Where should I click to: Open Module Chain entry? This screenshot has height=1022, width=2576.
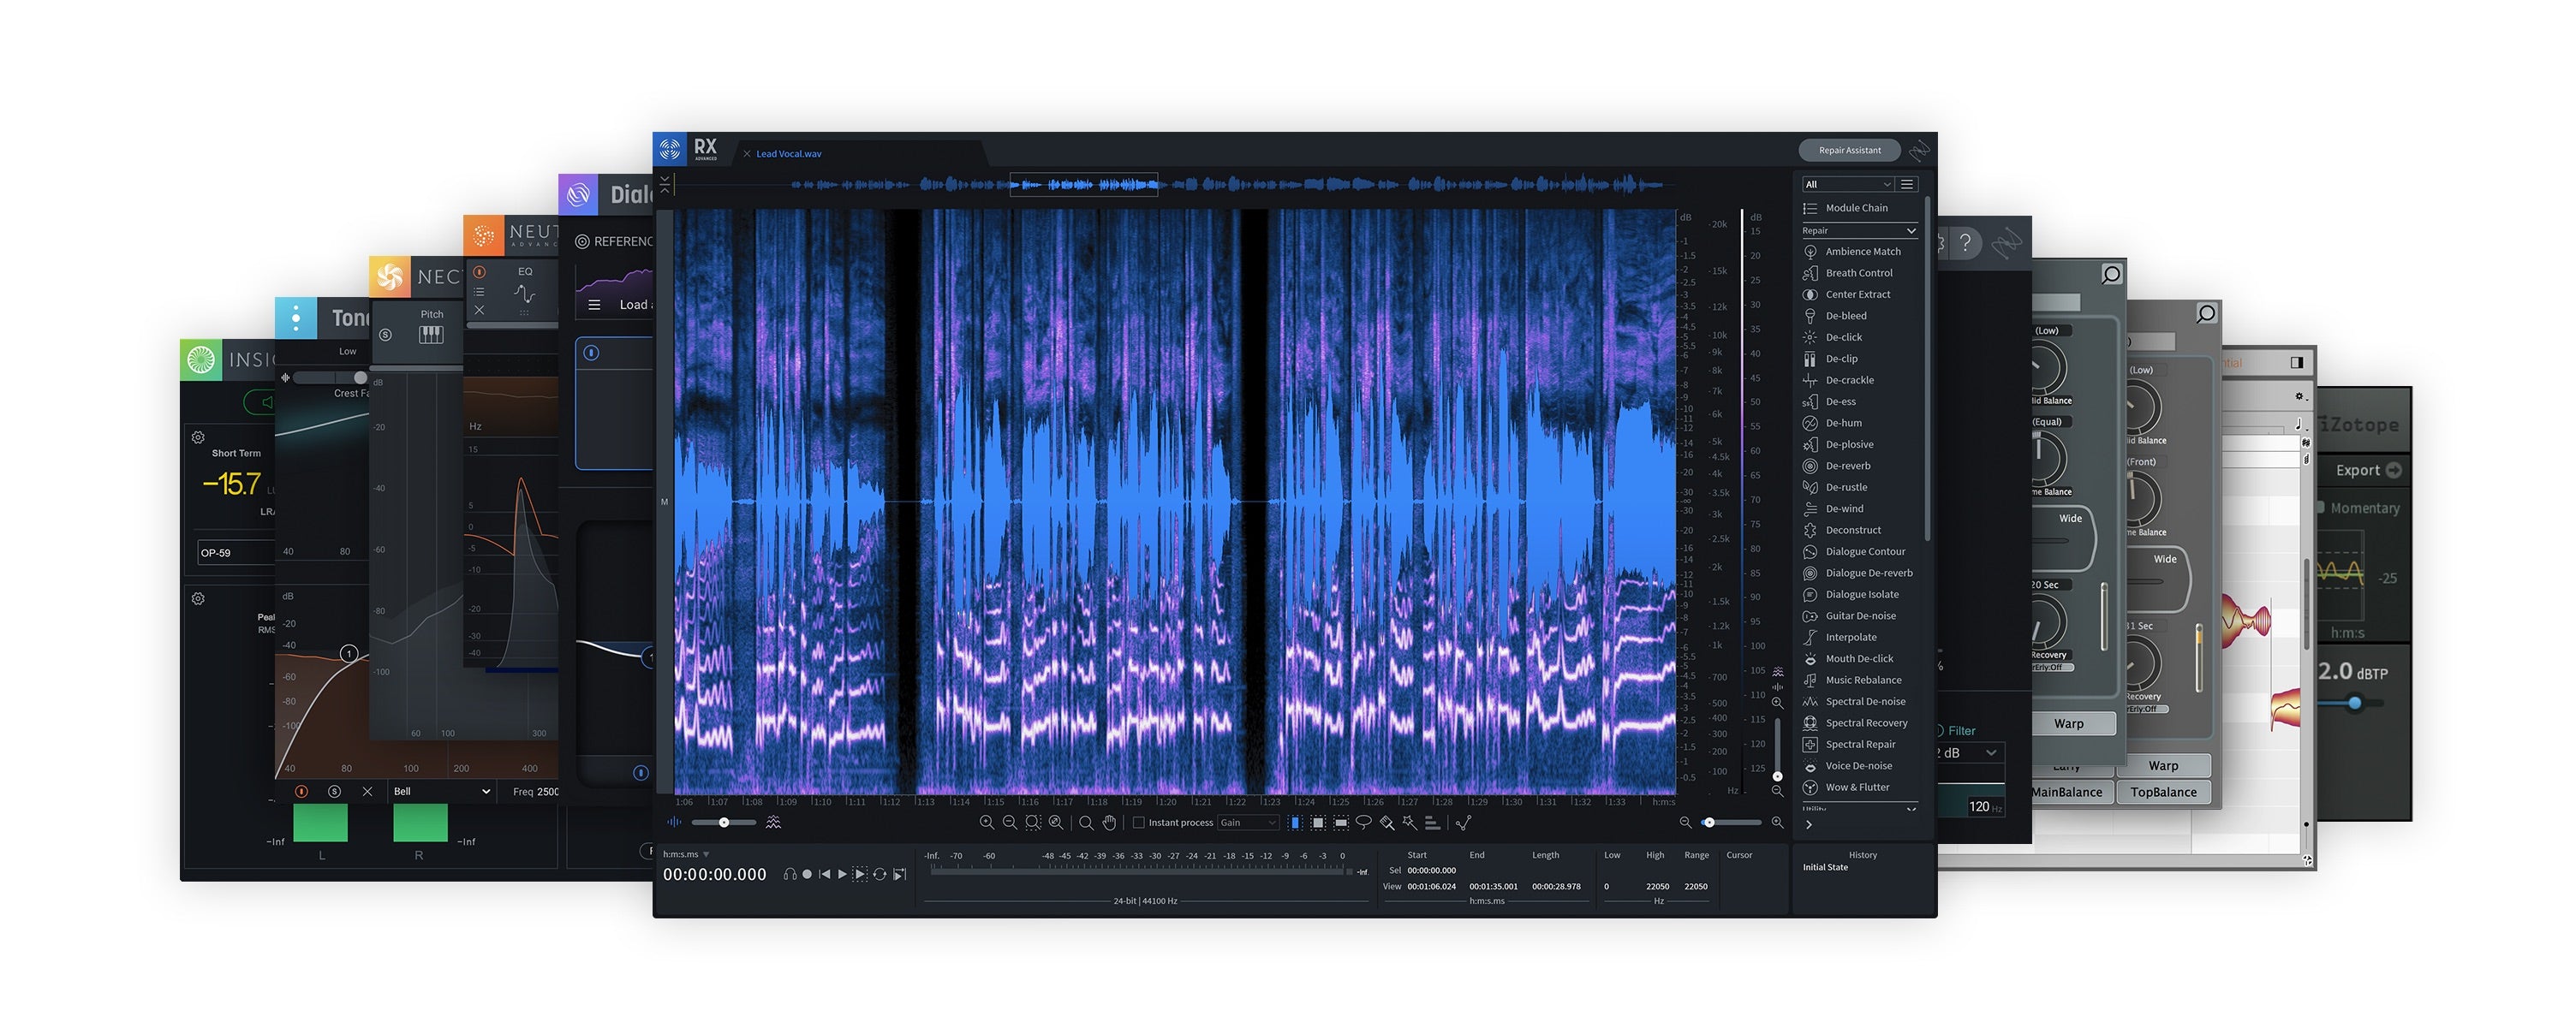pos(1856,208)
